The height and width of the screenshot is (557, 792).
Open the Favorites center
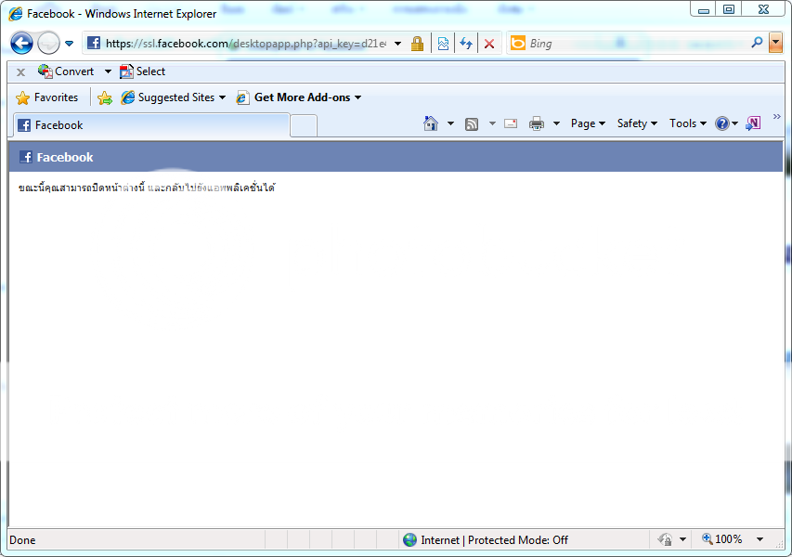point(47,97)
